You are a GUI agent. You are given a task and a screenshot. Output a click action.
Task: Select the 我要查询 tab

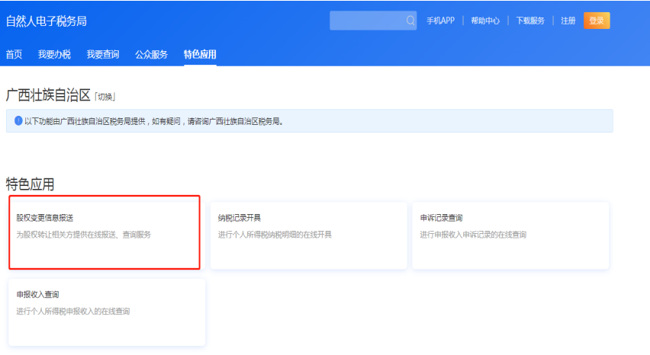coord(102,54)
